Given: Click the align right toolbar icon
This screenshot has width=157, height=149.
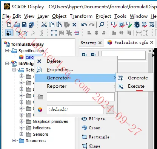Looking at the screenshot, I should pyautogui.click(x=104, y=33).
